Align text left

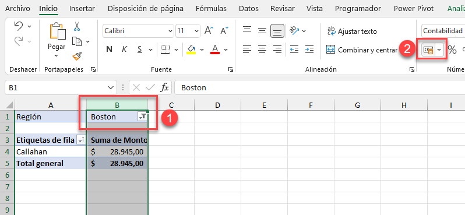coord(247,50)
